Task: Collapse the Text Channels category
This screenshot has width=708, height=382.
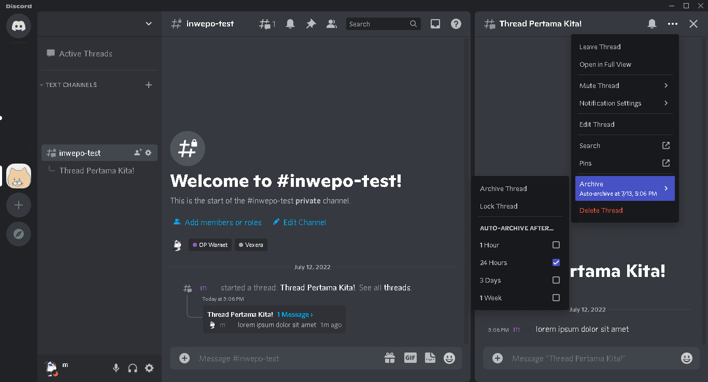Action: 70,85
